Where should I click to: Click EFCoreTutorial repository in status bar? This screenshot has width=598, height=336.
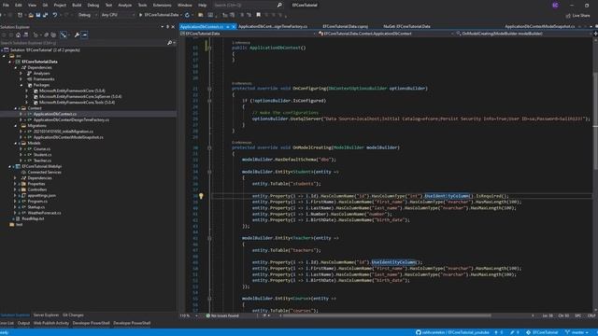click(x=542, y=332)
